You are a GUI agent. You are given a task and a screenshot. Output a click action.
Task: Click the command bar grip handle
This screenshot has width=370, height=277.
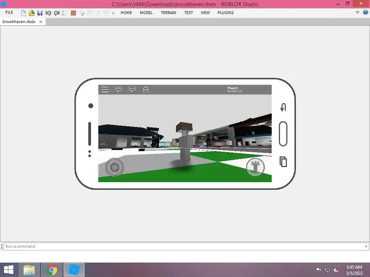[2, 246]
